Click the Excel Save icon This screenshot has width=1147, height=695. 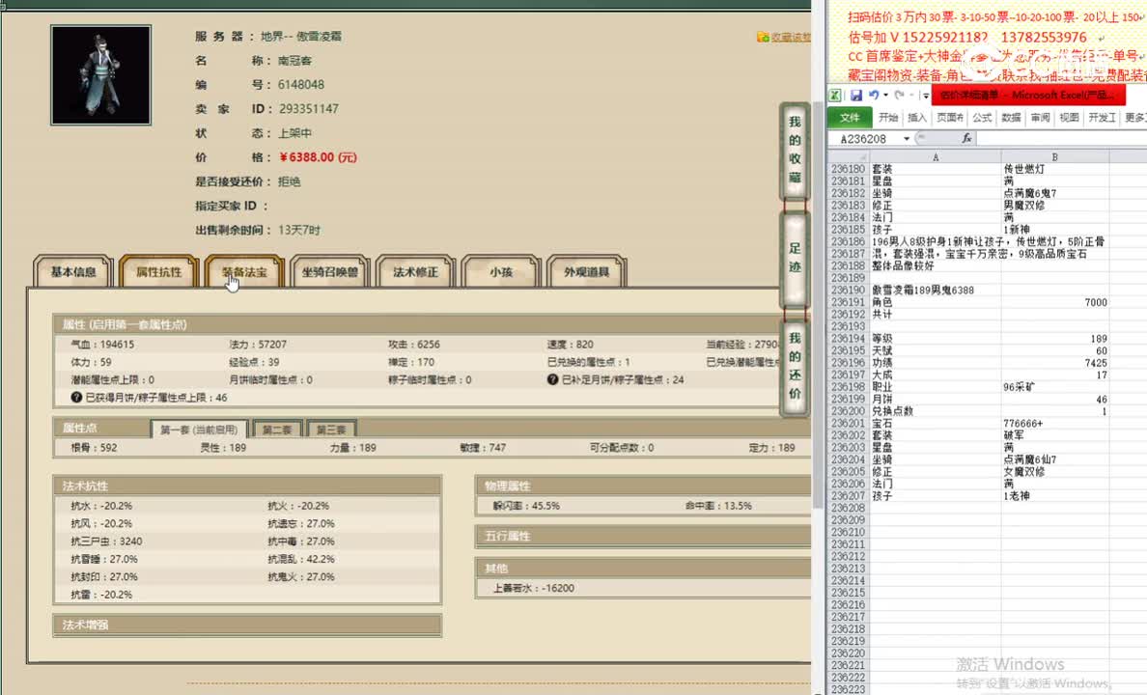855,96
